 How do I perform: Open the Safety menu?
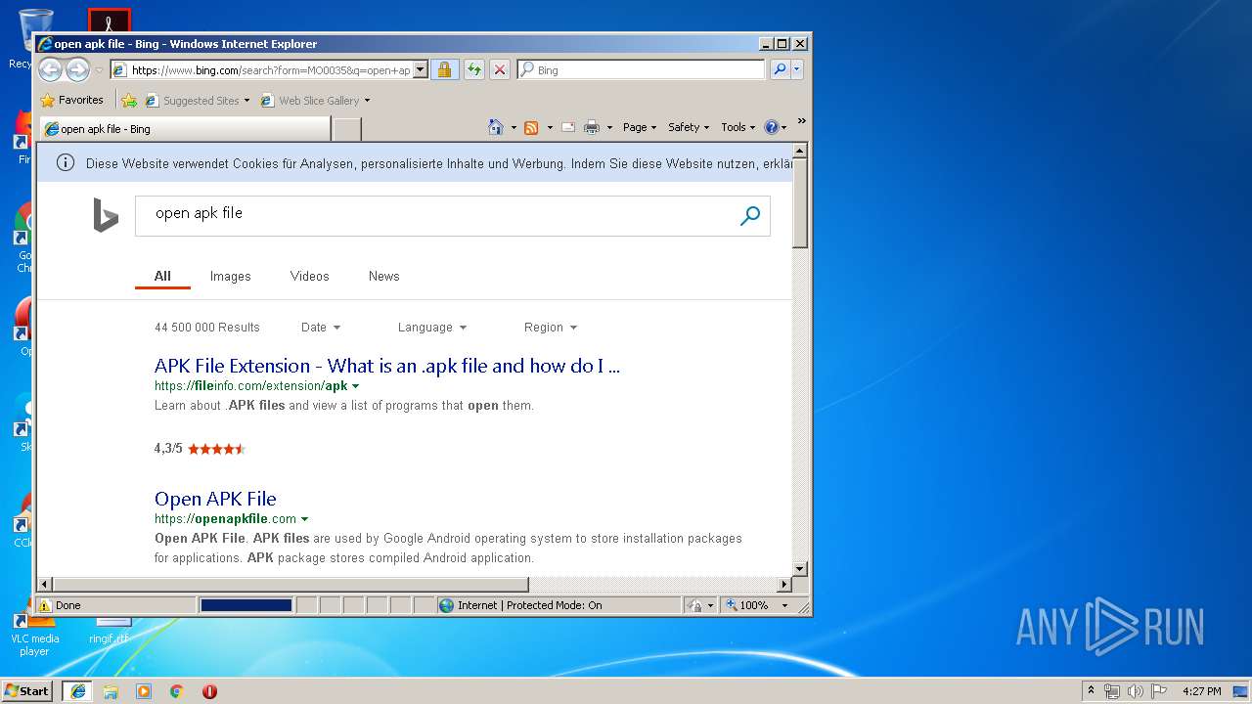coord(689,127)
